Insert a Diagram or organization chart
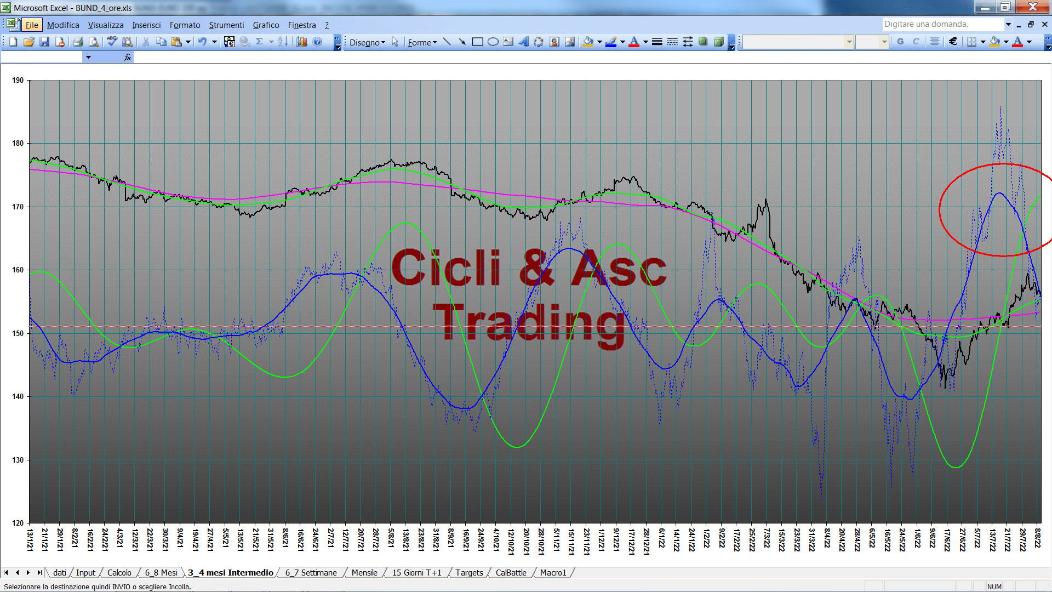The image size is (1052, 592). 539,42
